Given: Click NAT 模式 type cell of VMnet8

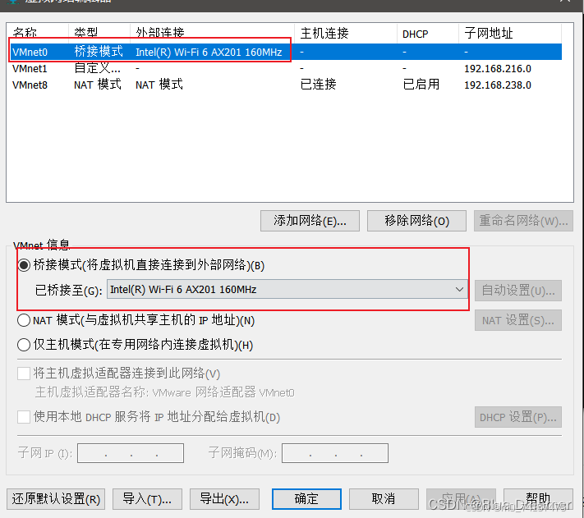Looking at the screenshot, I should point(98,85).
